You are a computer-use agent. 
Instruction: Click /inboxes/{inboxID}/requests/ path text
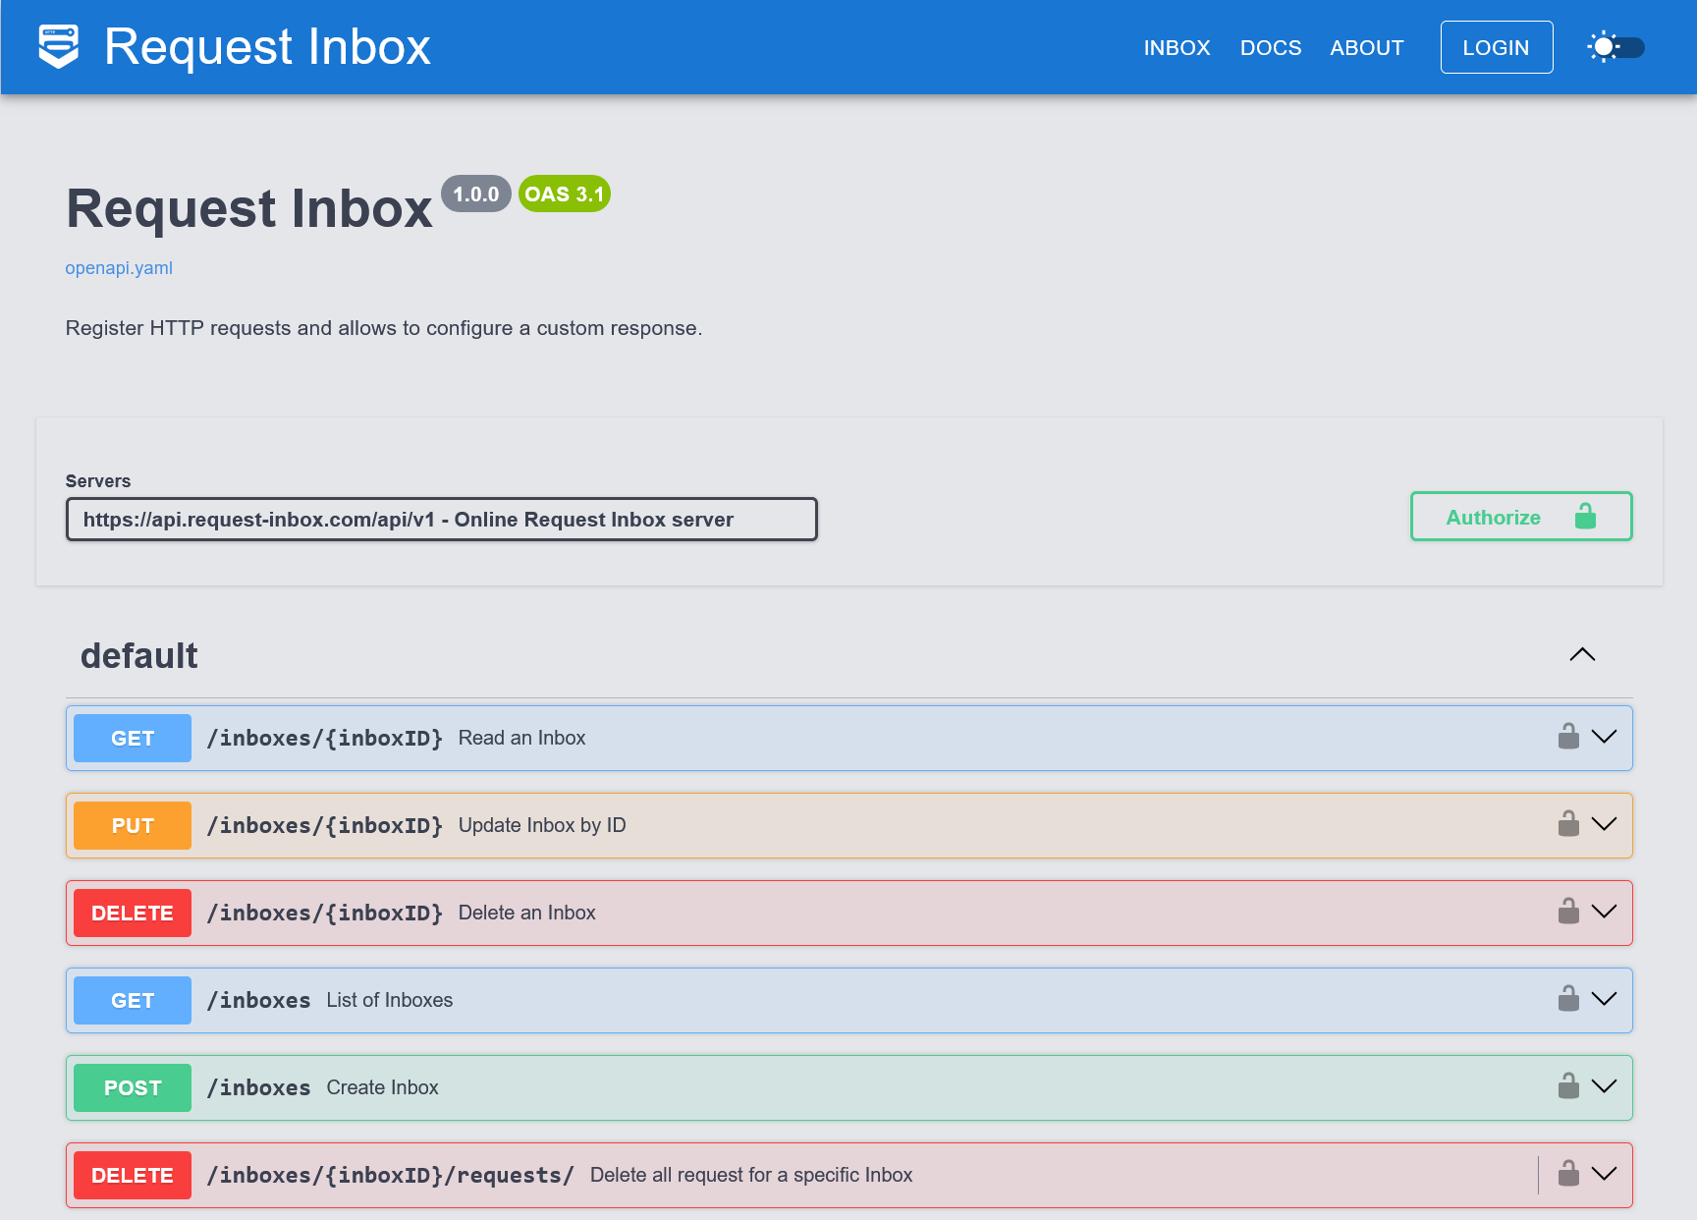(x=390, y=1175)
